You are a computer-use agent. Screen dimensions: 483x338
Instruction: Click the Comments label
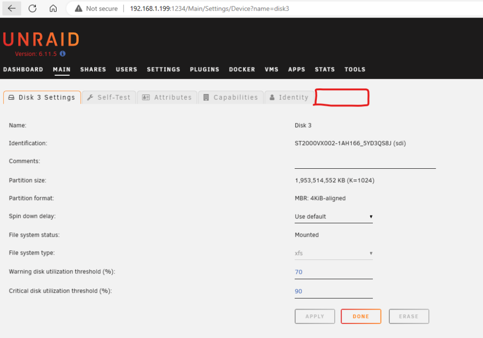24,161
